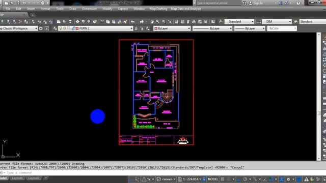326x183 pixels.
Task: Switch to the Layout2 tab
Action: [34, 178]
